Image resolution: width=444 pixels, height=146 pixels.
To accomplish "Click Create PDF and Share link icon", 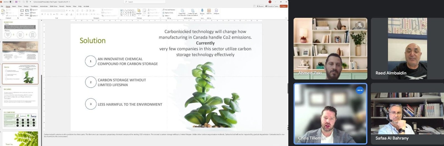I will [x=182, y=12].
